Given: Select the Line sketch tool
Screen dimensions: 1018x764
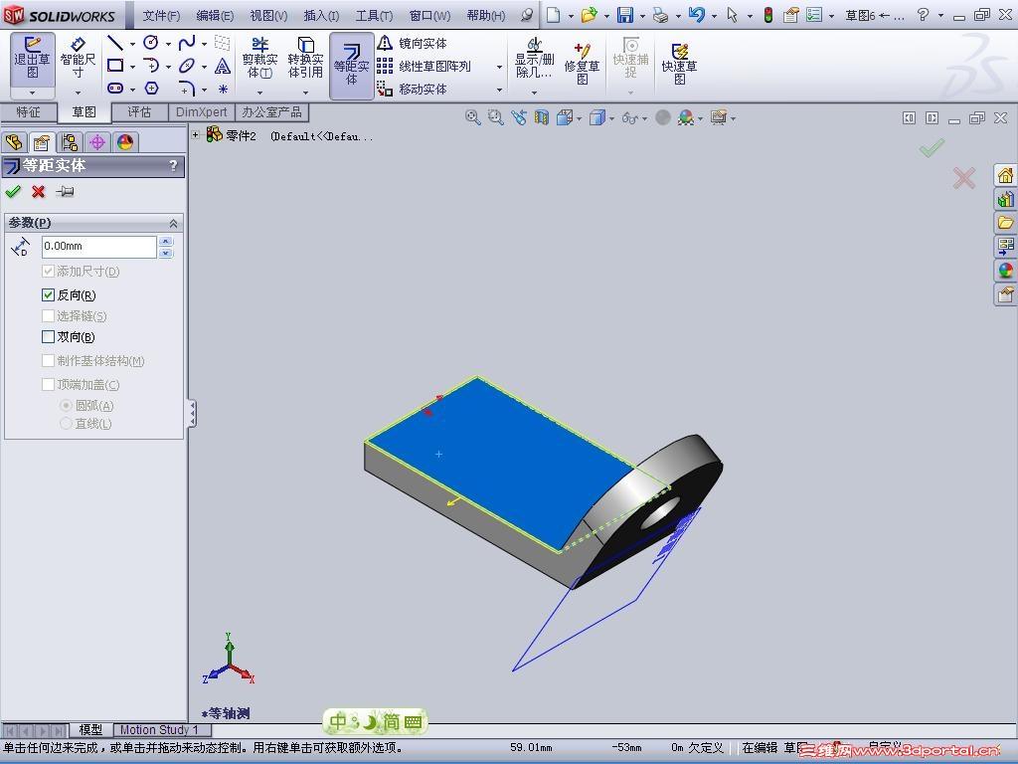Looking at the screenshot, I should tap(115, 44).
